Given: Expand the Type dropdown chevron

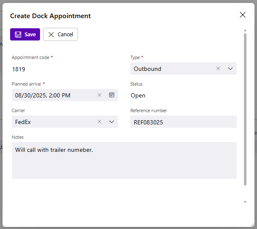Looking at the screenshot, I should 230,69.
